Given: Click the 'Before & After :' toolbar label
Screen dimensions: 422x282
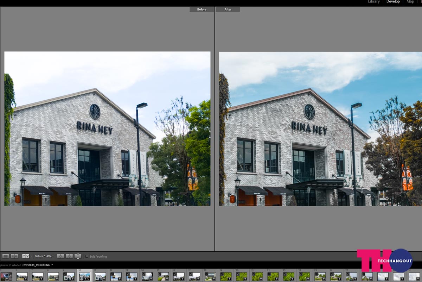Looking at the screenshot, I should pos(44,256).
